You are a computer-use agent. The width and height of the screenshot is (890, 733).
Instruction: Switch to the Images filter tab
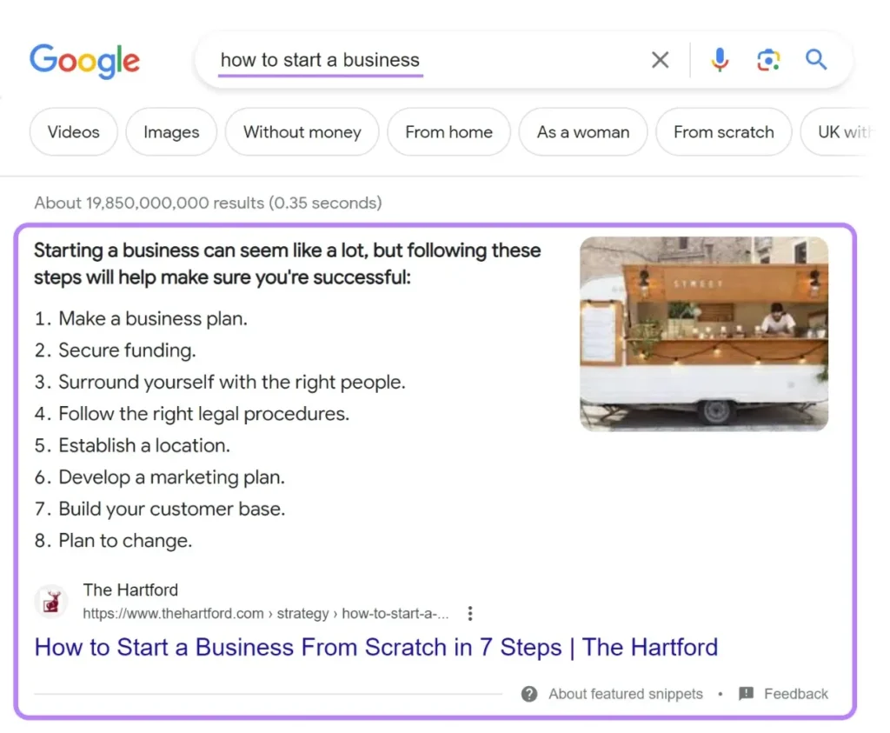(170, 132)
